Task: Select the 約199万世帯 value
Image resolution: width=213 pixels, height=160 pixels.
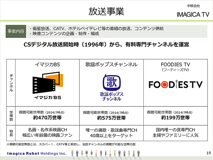Action: click(x=176, y=118)
